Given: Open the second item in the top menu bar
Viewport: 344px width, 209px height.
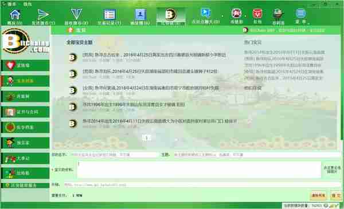Looking at the screenshot, I should click(x=28, y=4).
